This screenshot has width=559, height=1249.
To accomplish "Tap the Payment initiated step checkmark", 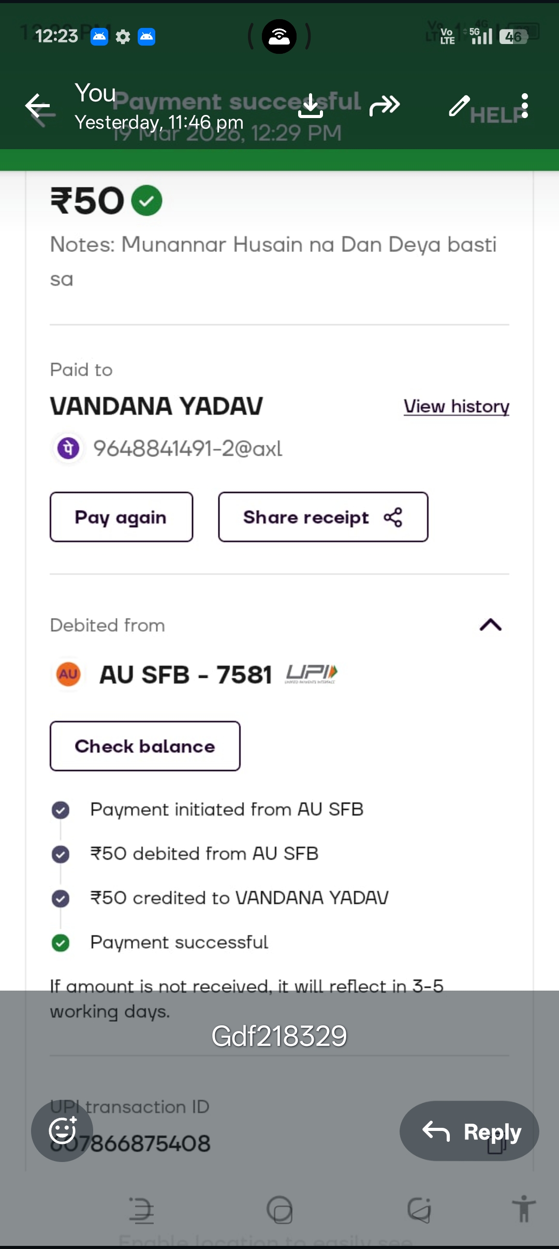I will tap(61, 810).
